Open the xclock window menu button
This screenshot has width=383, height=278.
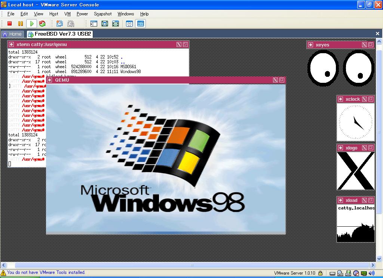pos(340,99)
